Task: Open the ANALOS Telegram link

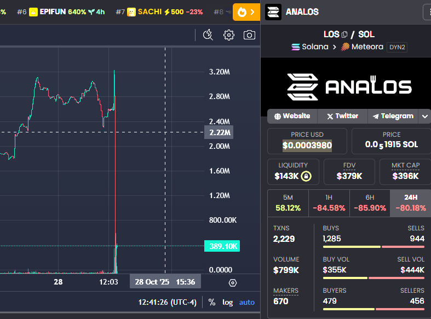Action: [x=393, y=116]
